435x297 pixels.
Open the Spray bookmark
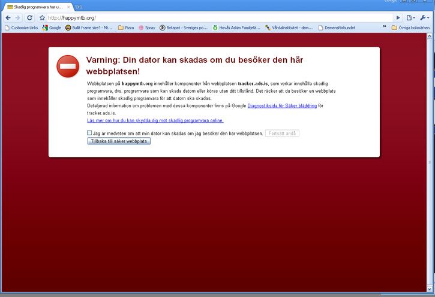(147, 28)
